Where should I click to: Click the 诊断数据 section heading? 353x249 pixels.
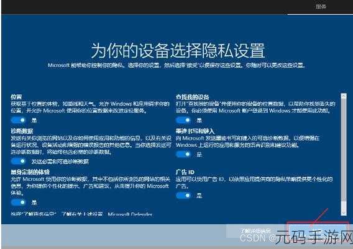coord(22,131)
